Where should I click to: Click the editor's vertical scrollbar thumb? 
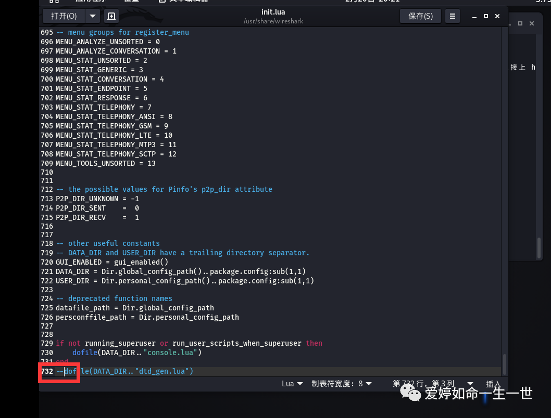(504, 364)
